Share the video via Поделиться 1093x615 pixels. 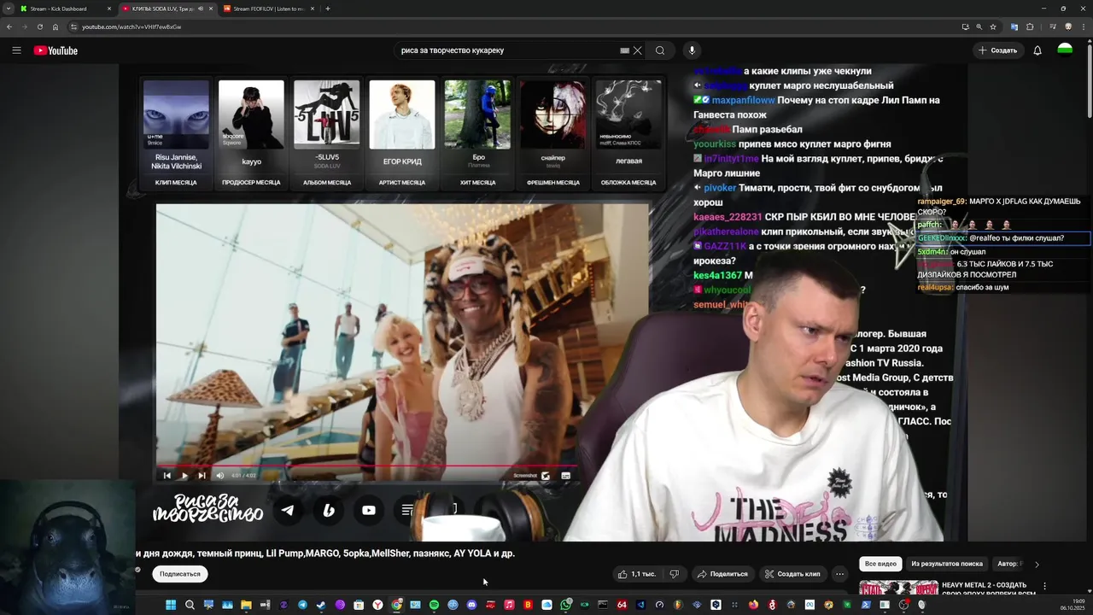[x=722, y=574]
